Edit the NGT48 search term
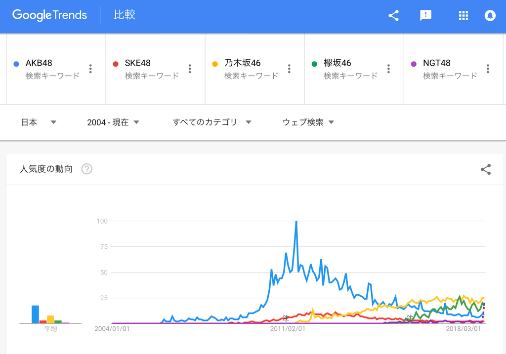 [437, 63]
